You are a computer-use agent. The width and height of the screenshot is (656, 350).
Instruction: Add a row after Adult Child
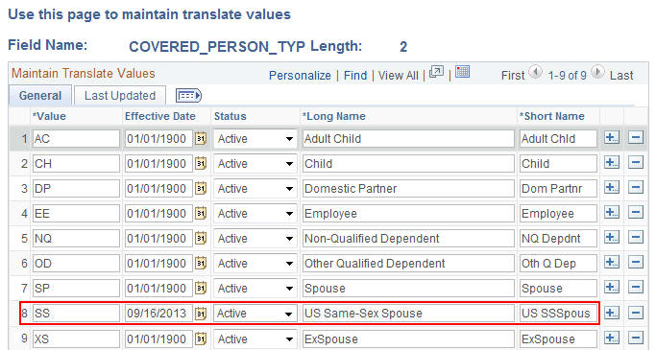612,137
